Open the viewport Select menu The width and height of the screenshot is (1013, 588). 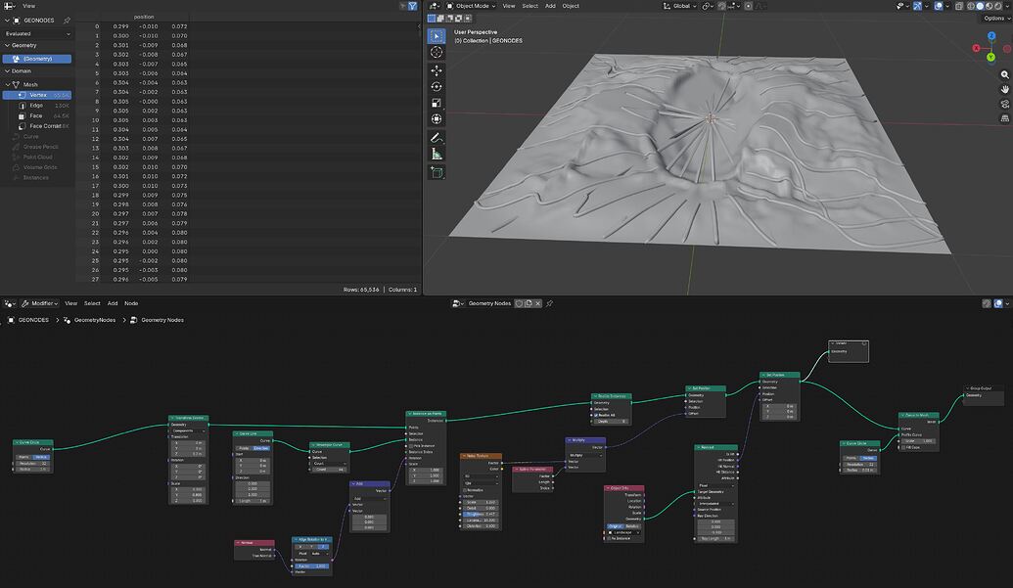point(530,6)
